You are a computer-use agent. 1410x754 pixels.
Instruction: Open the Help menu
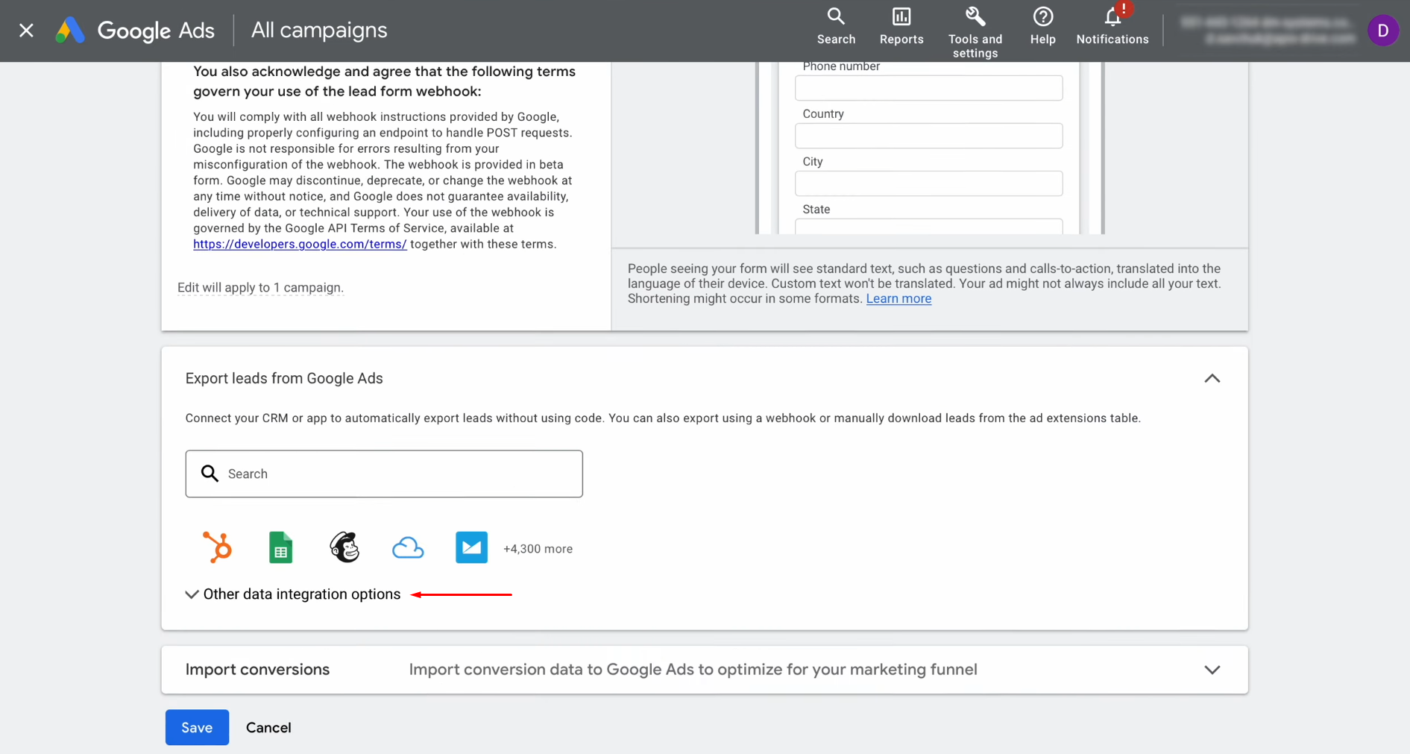click(1042, 27)
